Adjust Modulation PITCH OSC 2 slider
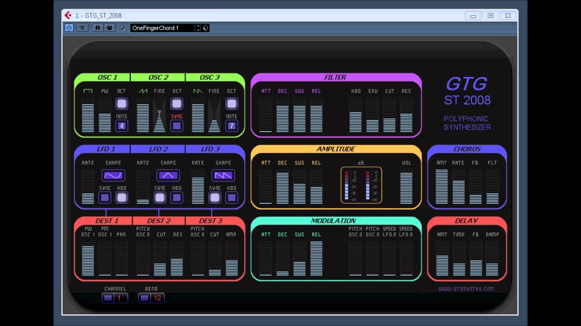The image size is (581, 326). (x=355, y=258)
